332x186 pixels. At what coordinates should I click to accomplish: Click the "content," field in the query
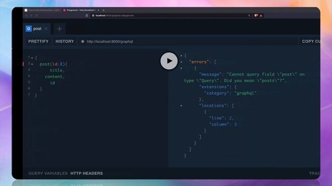tap(54, 76)
